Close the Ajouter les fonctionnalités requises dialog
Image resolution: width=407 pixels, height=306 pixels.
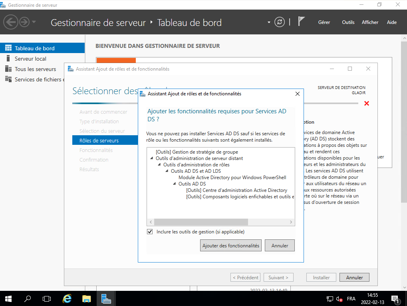click(x=298, y=94)
